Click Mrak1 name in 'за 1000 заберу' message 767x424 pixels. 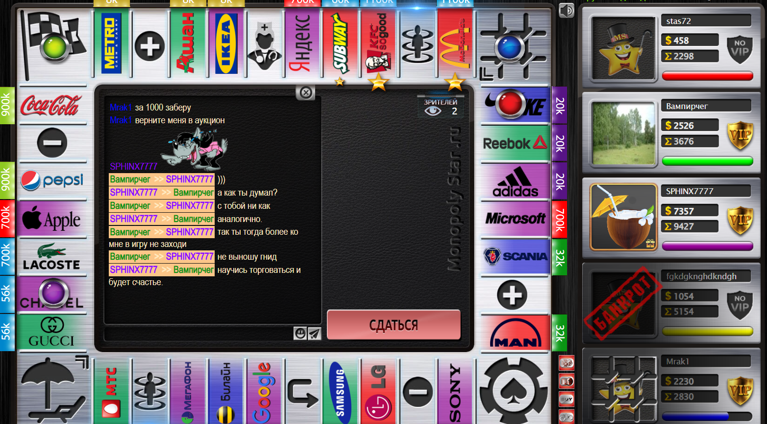click(121, 107)
